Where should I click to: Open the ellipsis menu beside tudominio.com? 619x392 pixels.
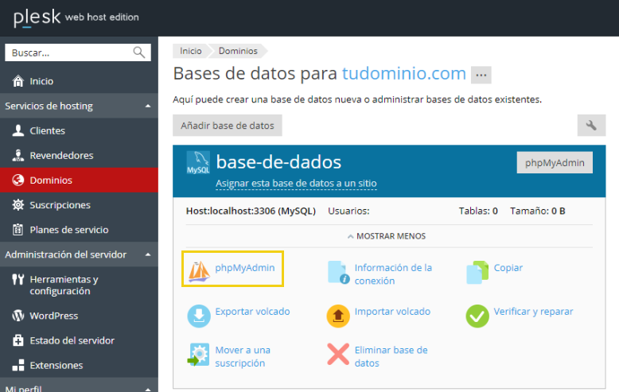click(481, 75)
